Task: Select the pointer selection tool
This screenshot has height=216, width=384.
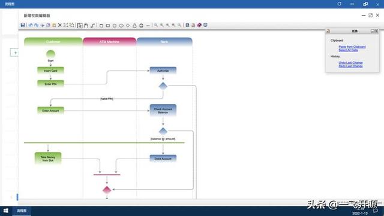Action: pos(80,25)
